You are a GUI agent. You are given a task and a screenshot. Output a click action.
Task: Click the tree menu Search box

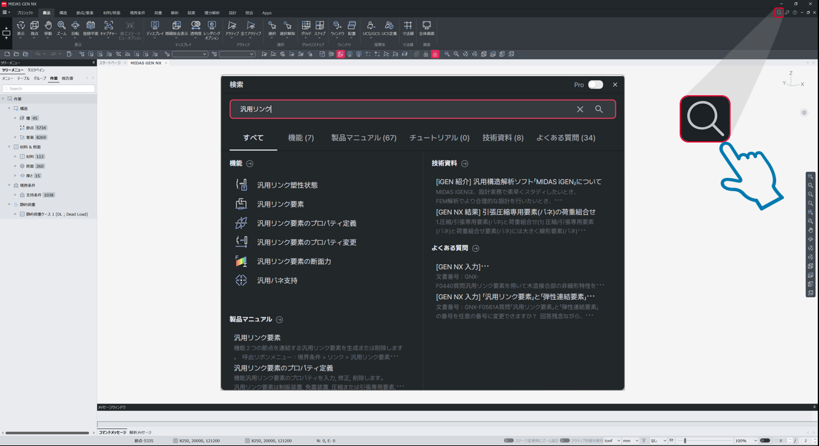click(49, 88)
